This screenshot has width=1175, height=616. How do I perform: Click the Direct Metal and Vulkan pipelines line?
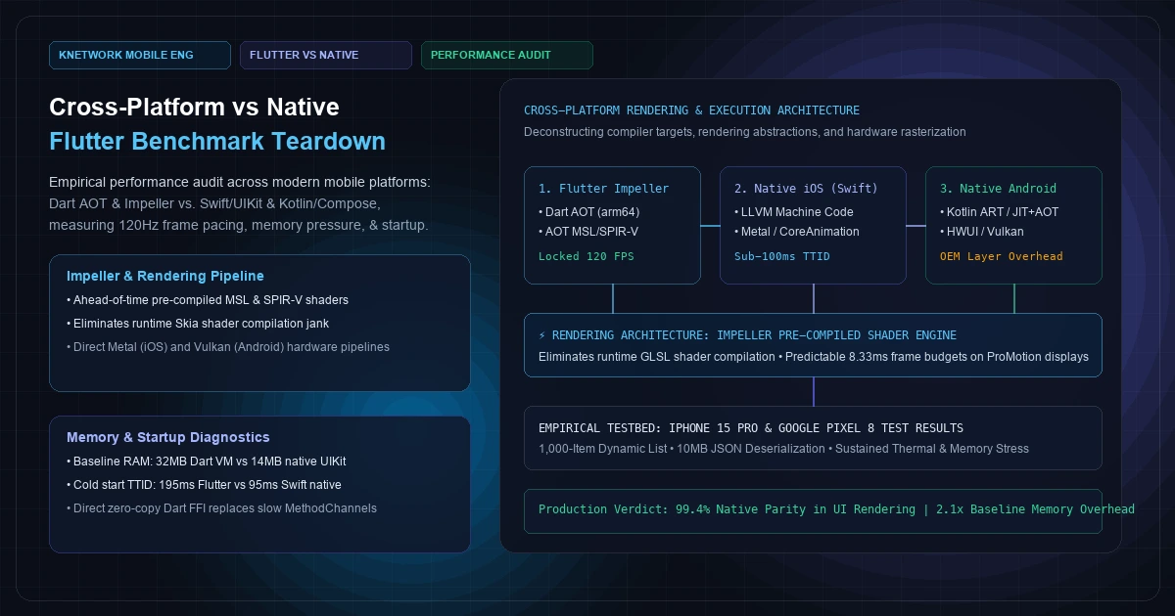tap(228, 346)
